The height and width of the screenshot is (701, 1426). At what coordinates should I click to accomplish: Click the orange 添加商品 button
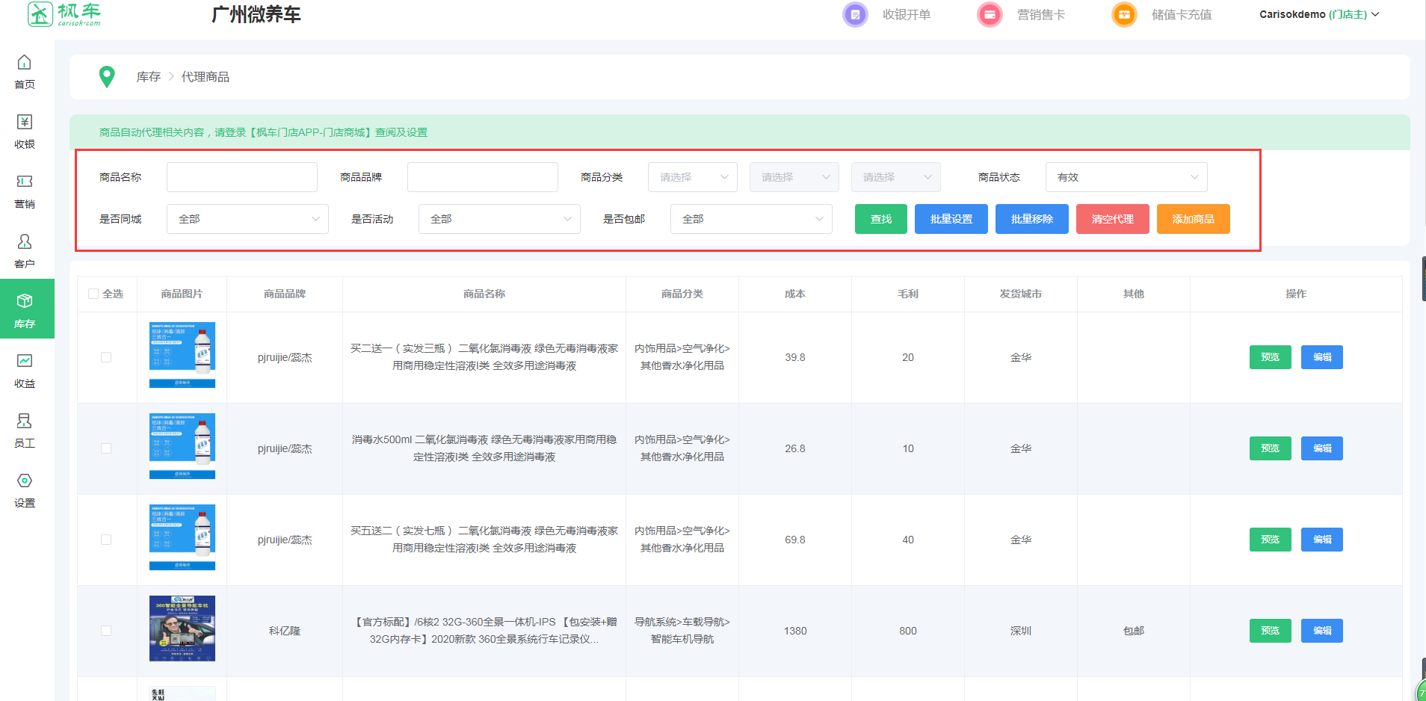(1193, 219)
